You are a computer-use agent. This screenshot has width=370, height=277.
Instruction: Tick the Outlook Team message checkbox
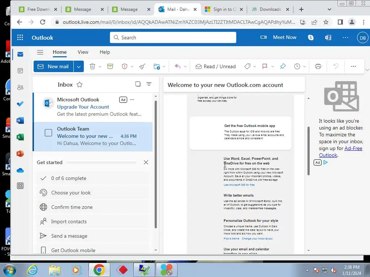48,133
